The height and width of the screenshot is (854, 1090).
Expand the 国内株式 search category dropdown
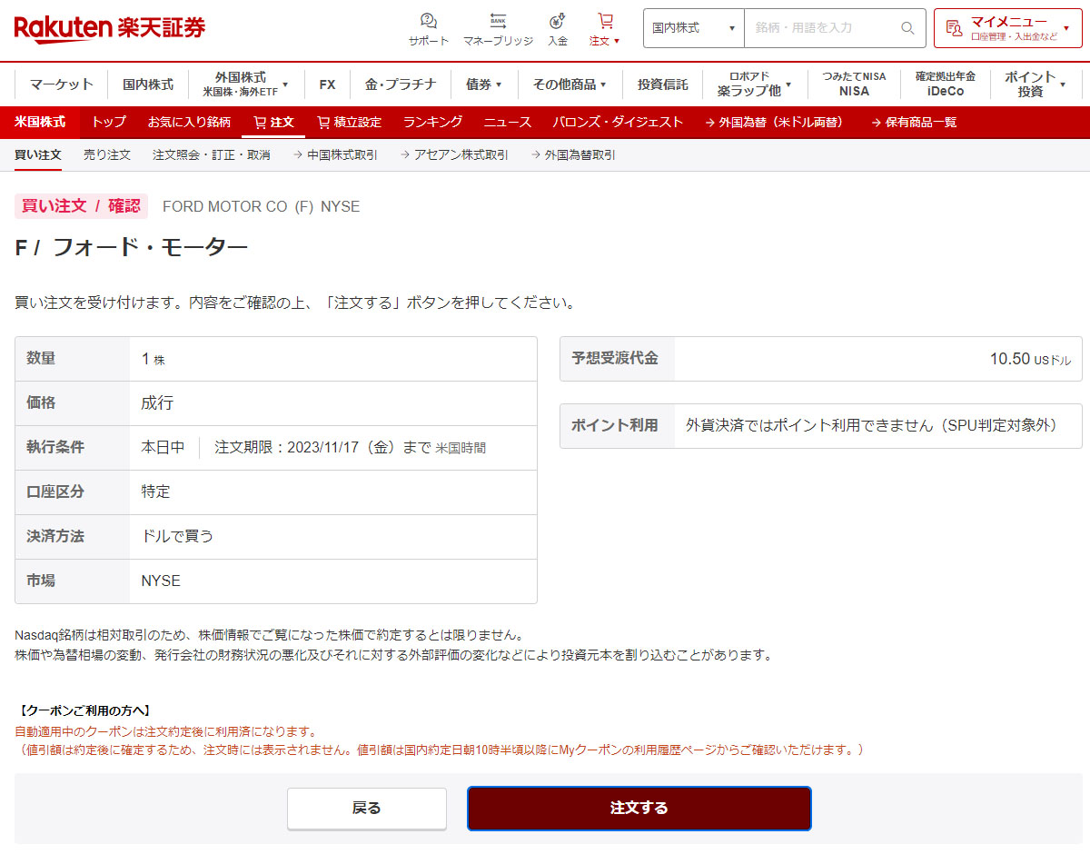click(x=694, y=28)
